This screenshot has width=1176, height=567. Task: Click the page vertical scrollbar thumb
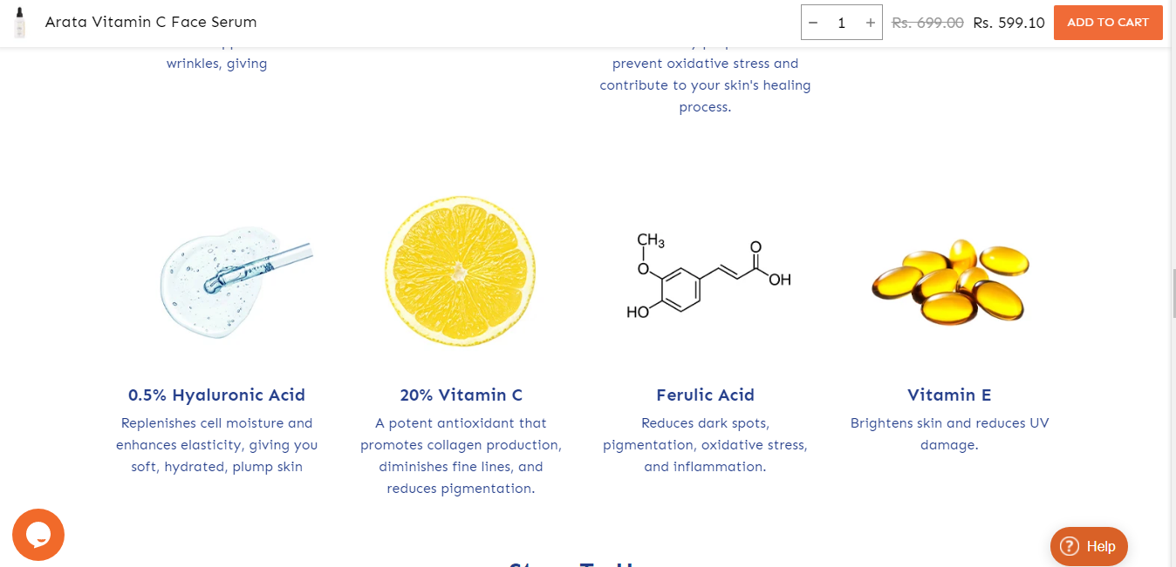[x=1173, y=293]
